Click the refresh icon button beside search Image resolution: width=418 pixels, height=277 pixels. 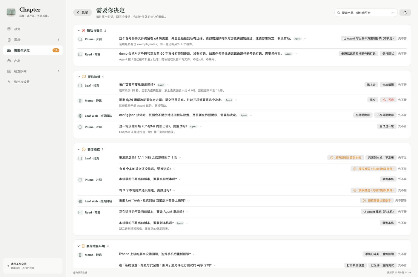(x=405, y=13)
